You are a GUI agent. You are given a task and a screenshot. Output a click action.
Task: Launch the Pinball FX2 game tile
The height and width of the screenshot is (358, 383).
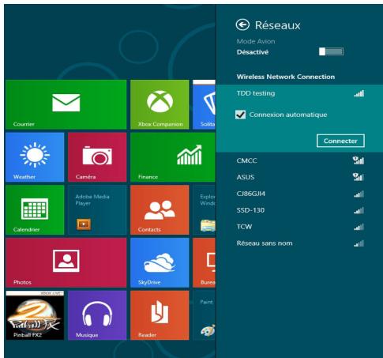pyautogui.click(x=35, y=315)
